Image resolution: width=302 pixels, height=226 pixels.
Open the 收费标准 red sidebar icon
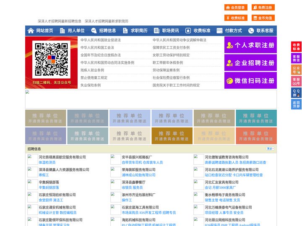click(296, 47)
